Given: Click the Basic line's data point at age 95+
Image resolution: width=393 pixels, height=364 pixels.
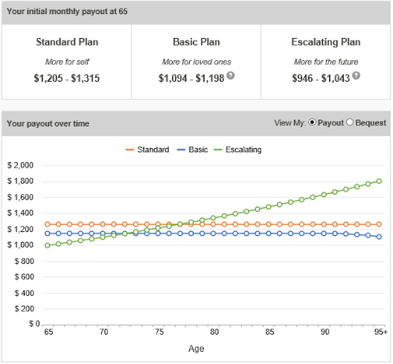Looking at the screenshot, I should click(x=379, y=237).
